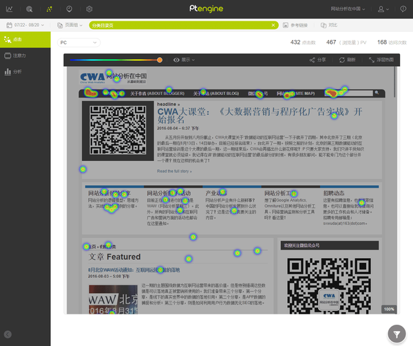Click the 刷新 refresh icon
Image resolution: width=413 pixels, height=346 pixels.
(347, 60)
